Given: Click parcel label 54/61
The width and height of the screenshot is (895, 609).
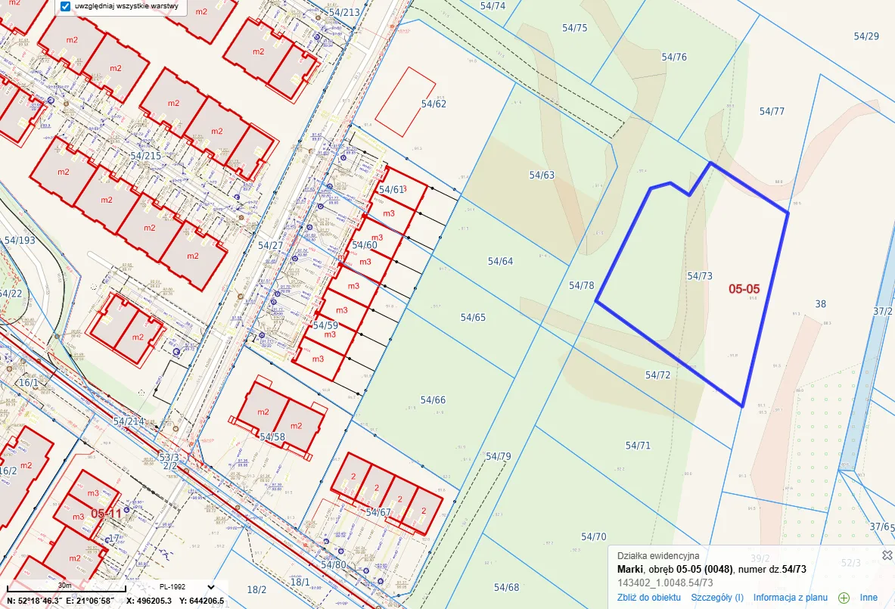Looking at the screenshot, I should coord(392,189).
